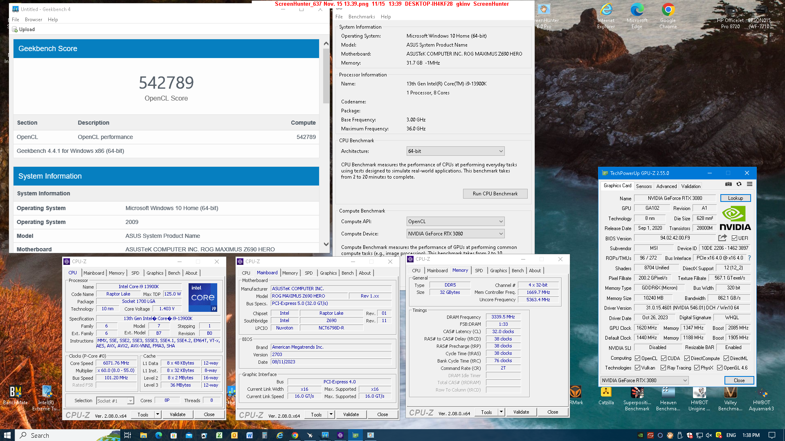Click the Geekbench results vertical scrollbar thumb
This screenshot has height=441, width=785.
pyautogui.click(x=326, y=76)
